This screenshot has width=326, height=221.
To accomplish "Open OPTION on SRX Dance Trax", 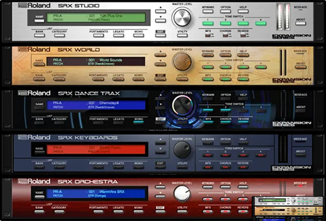I will point(225,99).
